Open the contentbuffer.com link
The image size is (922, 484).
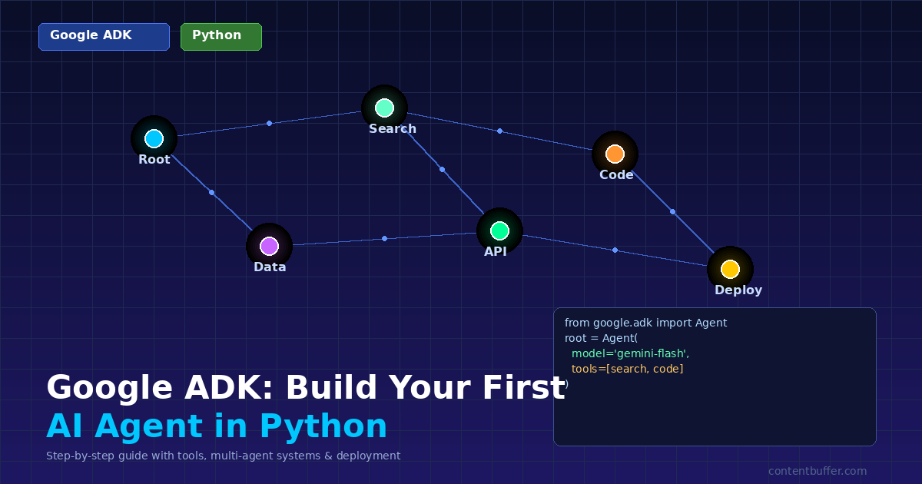[x=817, y=471]
